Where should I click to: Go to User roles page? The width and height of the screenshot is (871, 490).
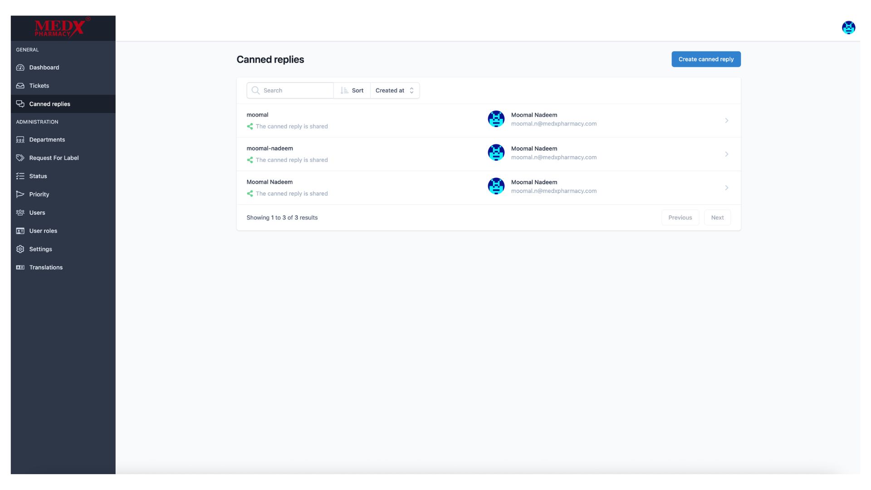click(63, 231)
